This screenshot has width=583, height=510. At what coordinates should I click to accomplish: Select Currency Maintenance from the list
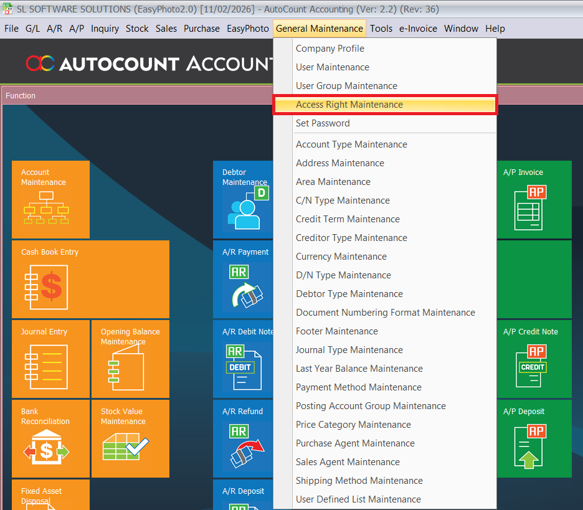click(x=341, y=257)
